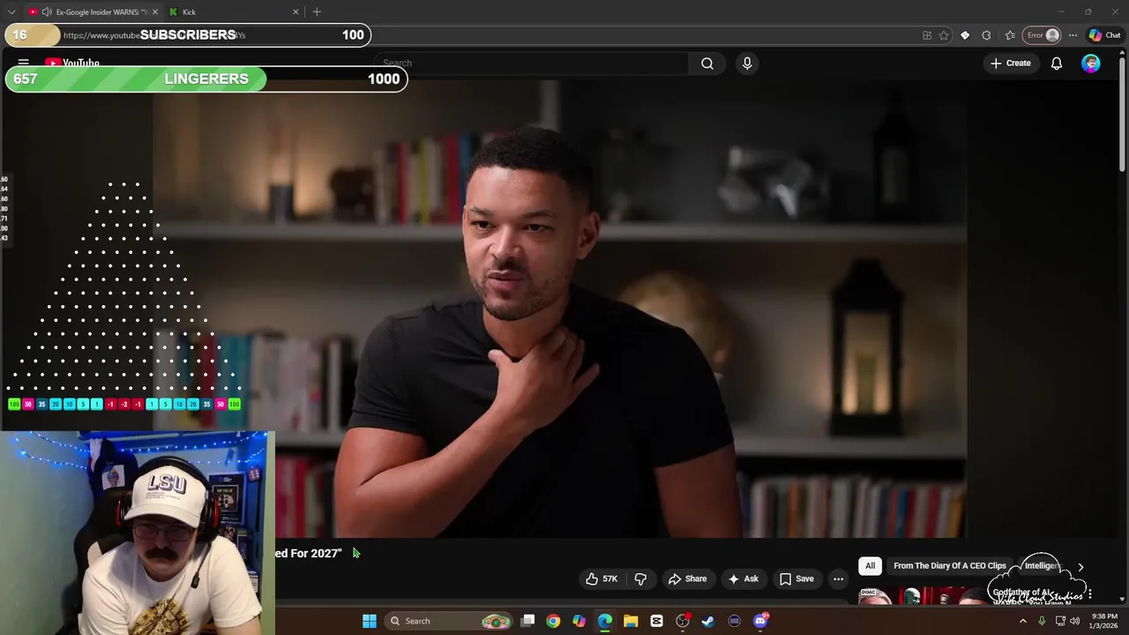
Task: Click the YouTube search magnifier button
Action: 707,63
